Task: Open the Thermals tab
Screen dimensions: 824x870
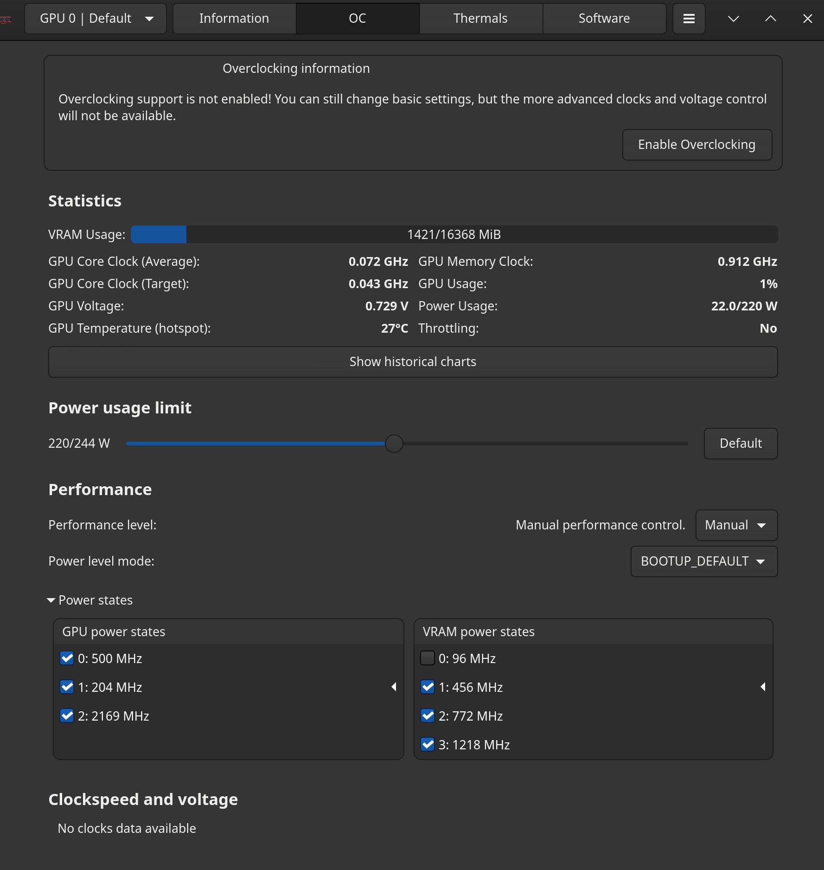Action: [480, 19]
